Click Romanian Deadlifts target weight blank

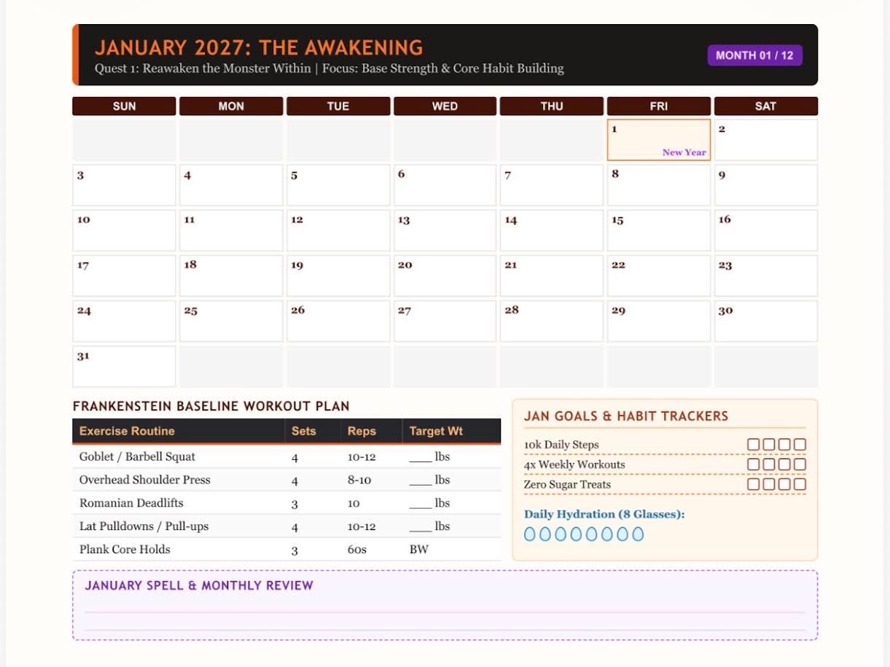[x=421, y=505]
